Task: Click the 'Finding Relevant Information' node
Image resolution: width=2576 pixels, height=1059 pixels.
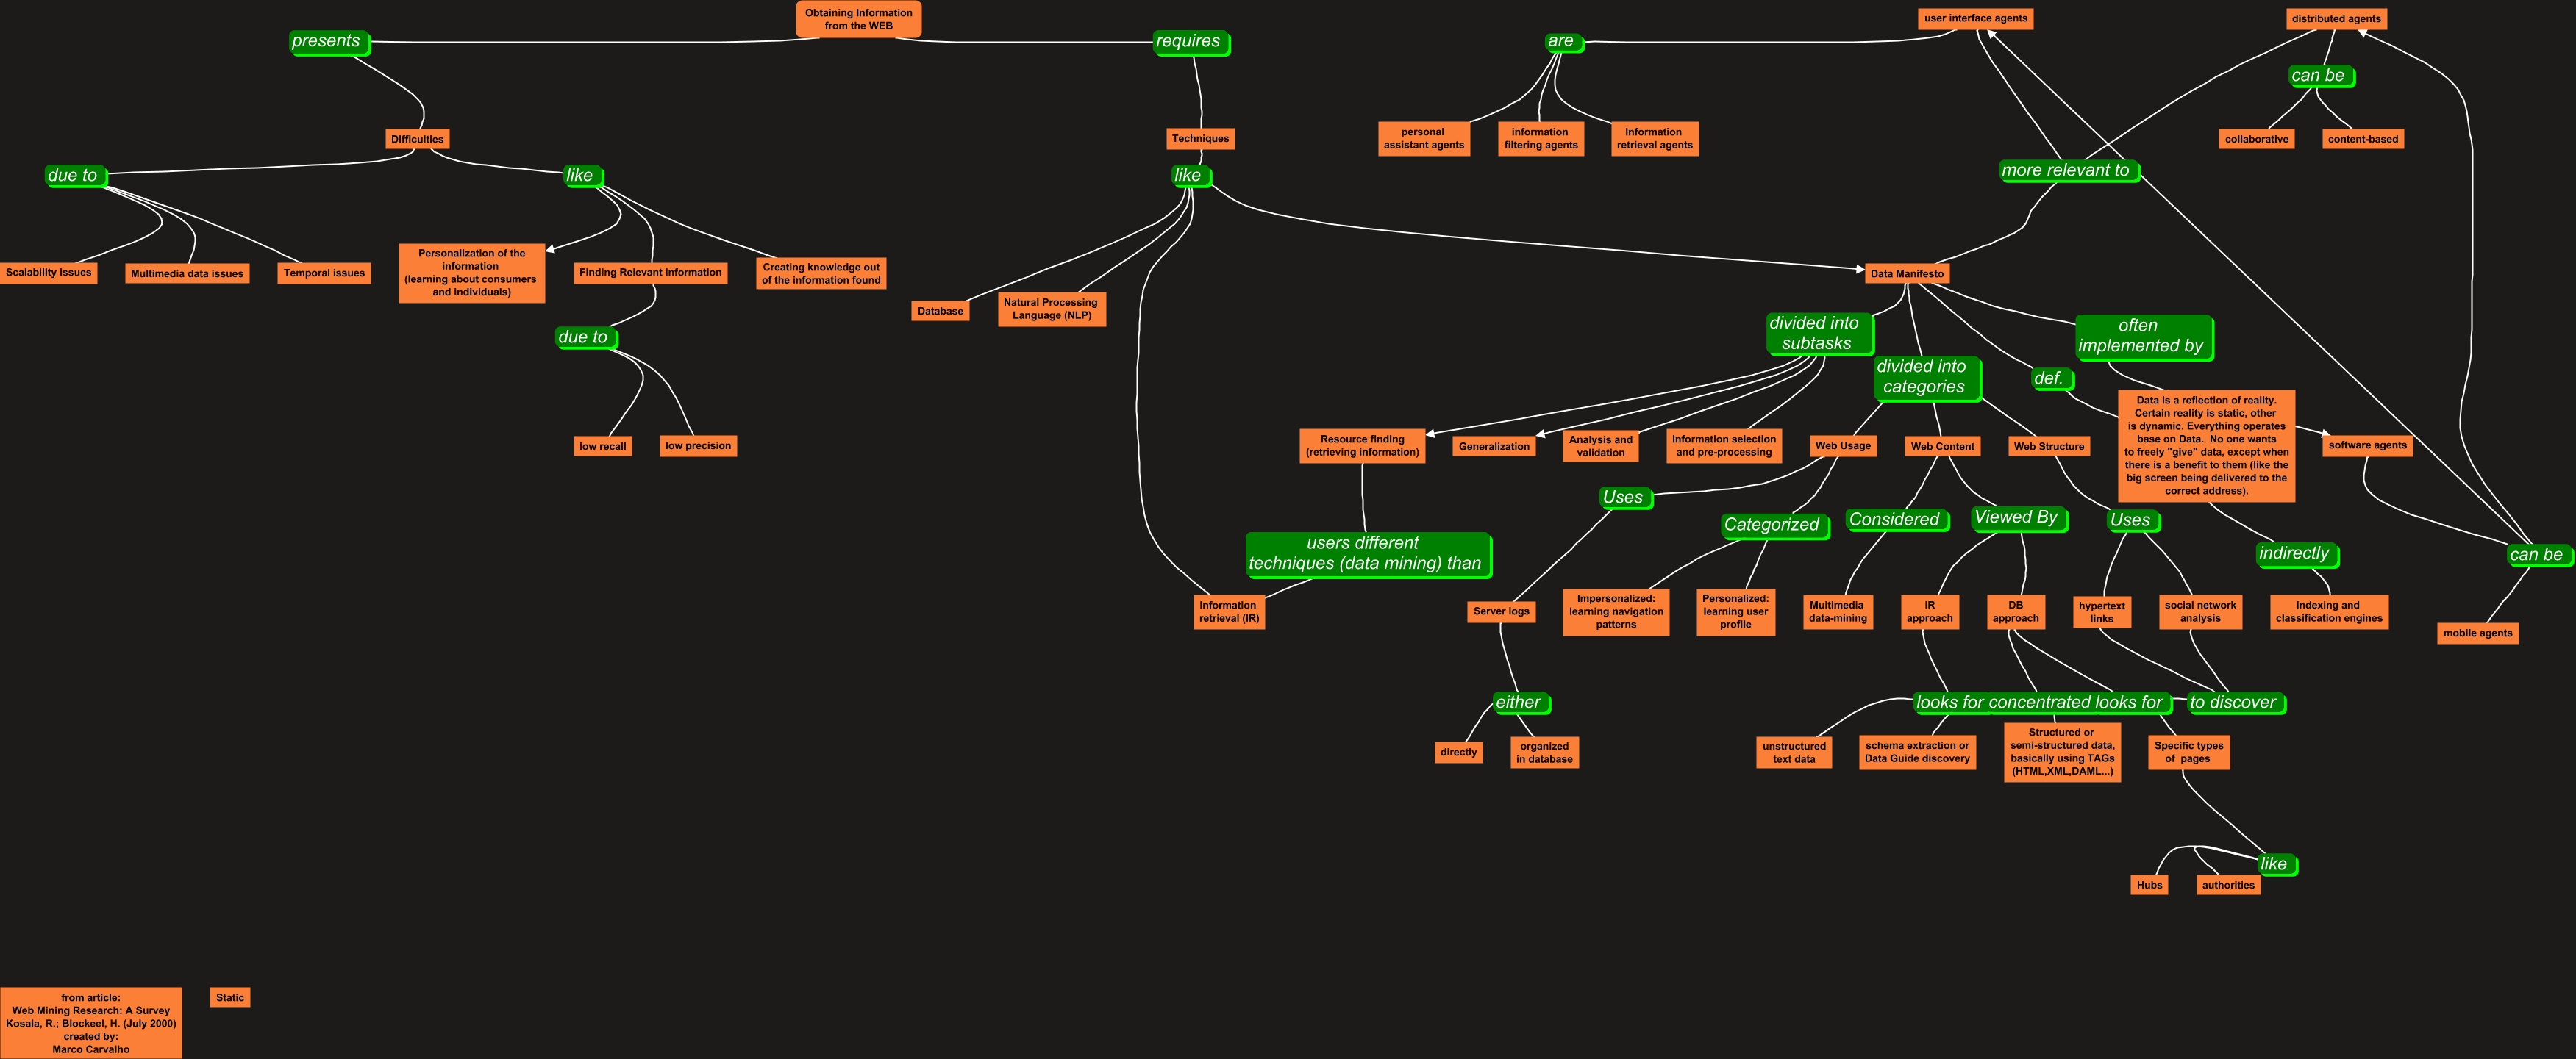Action: click(x=650, y=272)
